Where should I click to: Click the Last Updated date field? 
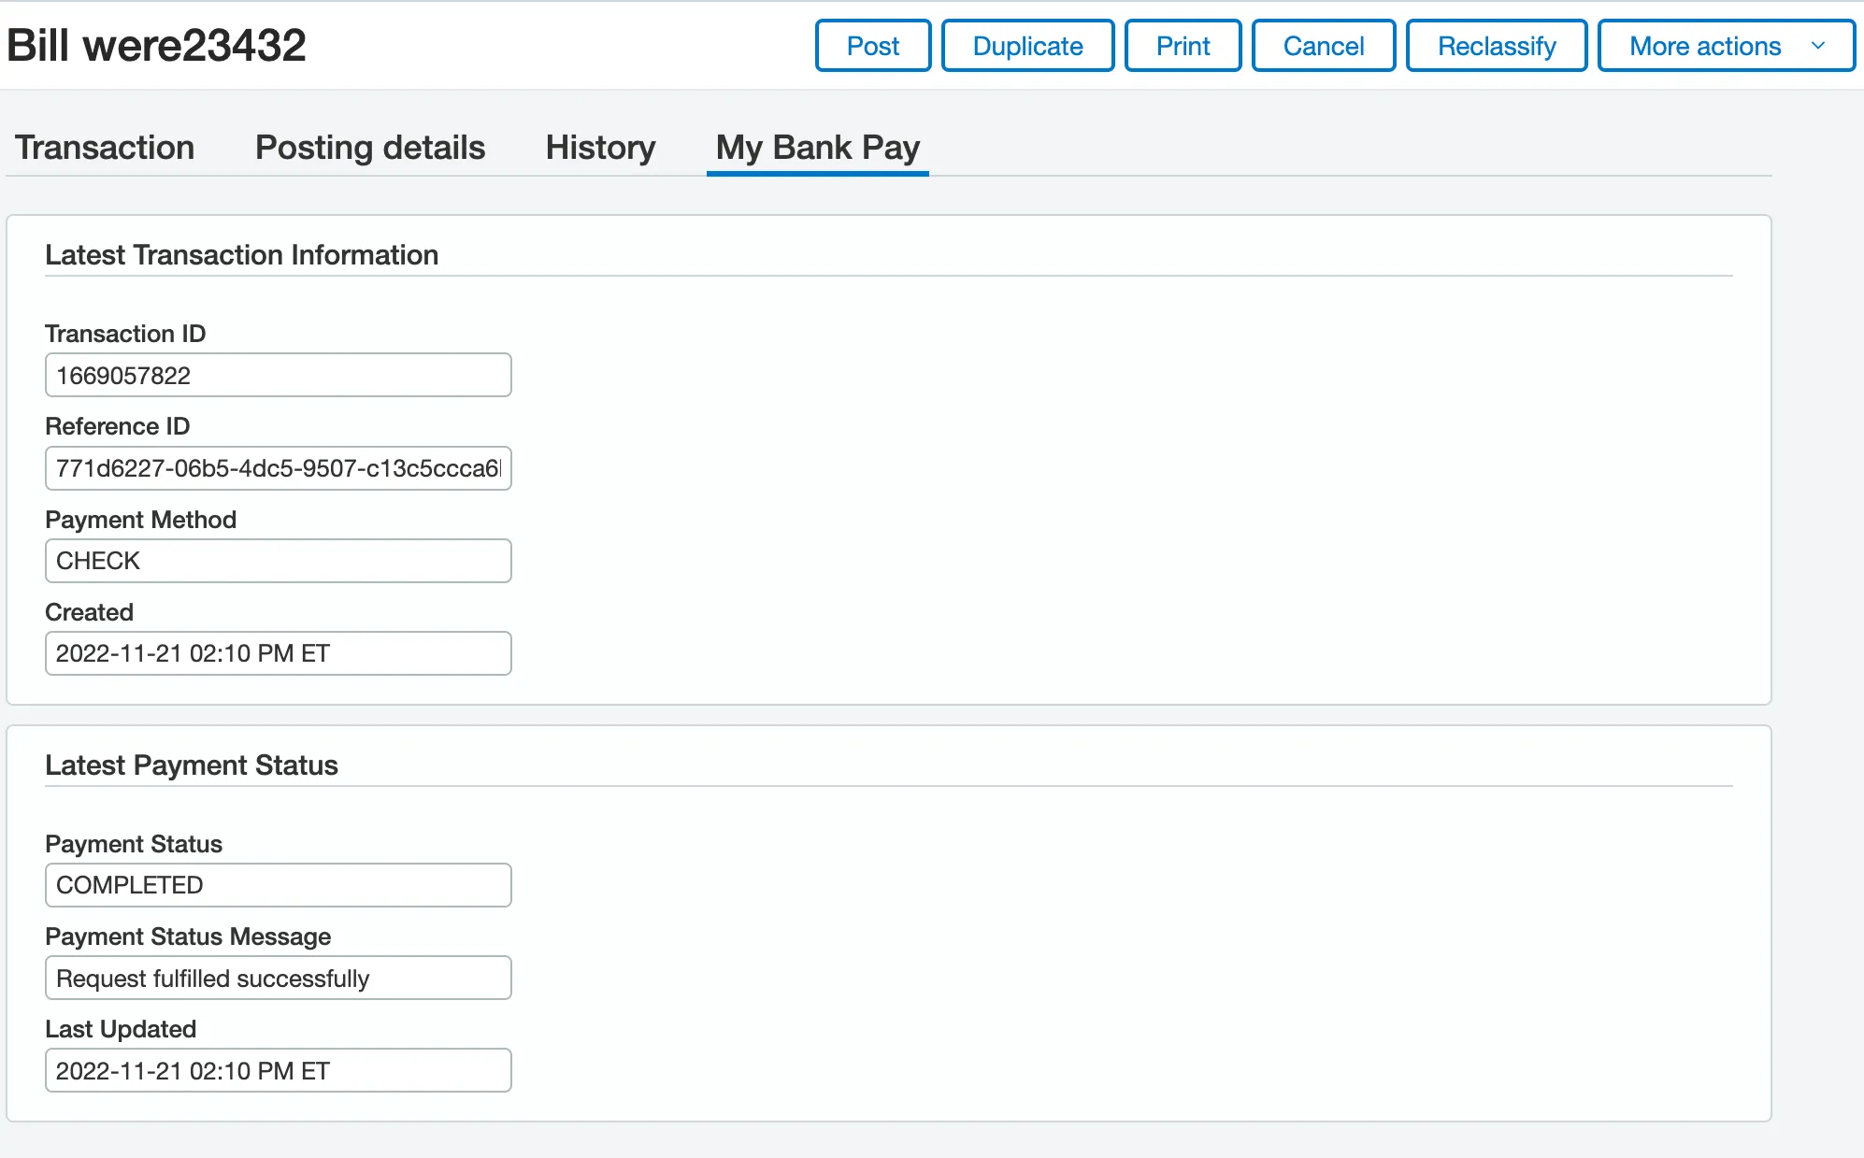[x=279, y=1070]
